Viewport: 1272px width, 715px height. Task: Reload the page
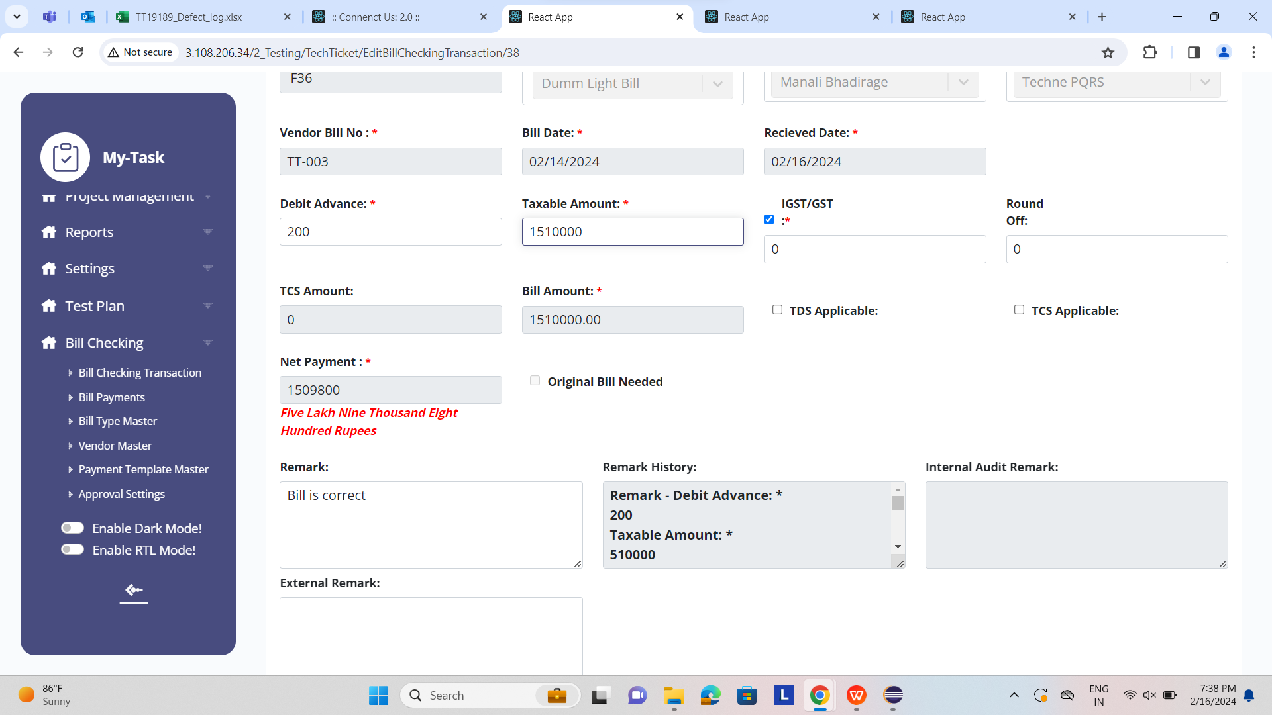[x=78, y=52]
